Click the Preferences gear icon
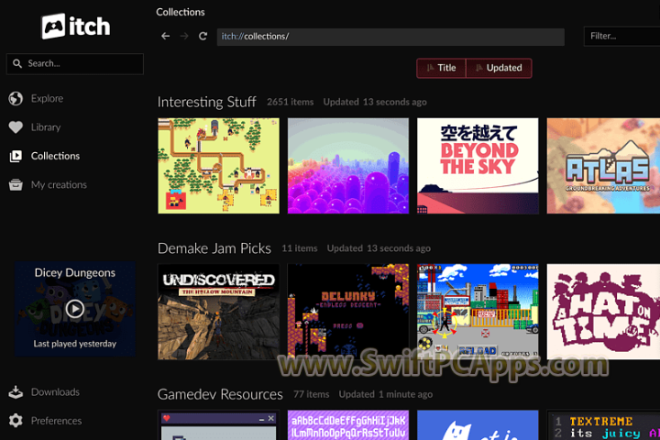 (16, 421)
